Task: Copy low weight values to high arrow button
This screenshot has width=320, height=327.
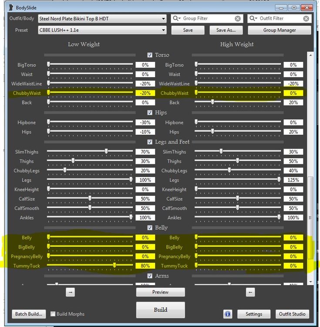Action: [x=71, y=292]
